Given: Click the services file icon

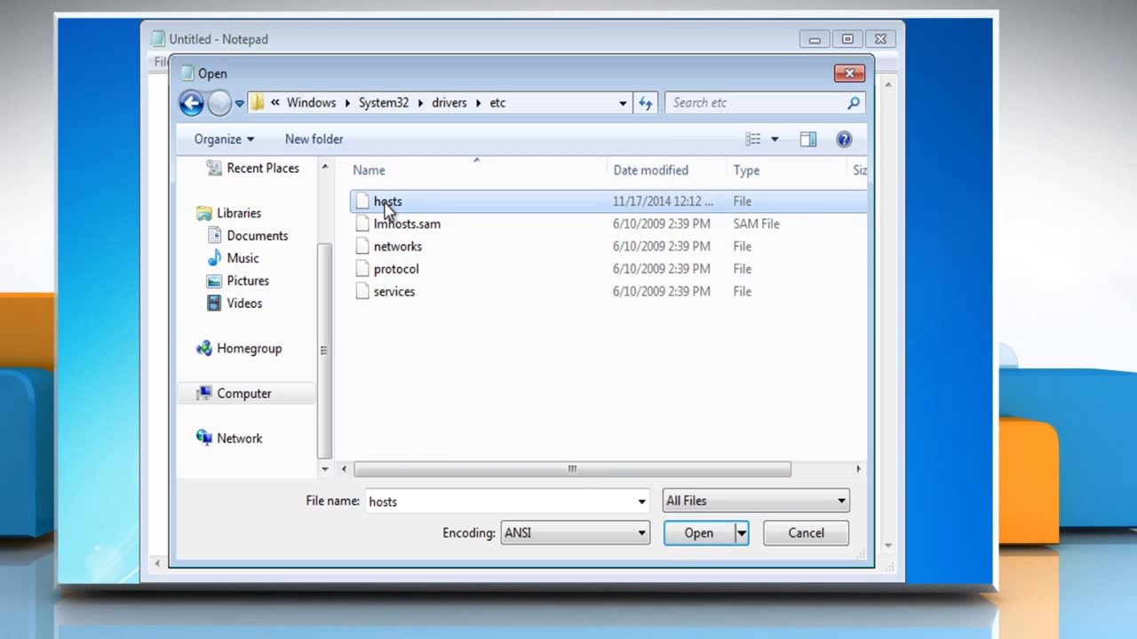Looking at the screenshot, I should (x=362, y=291).
